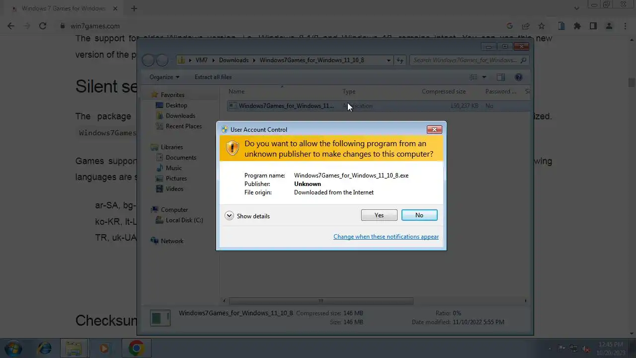The width and height of the screenshot is (636, 358).
Task: Select Music library in navigation pane
Action: pyautogui.click(x=174, y=168)
